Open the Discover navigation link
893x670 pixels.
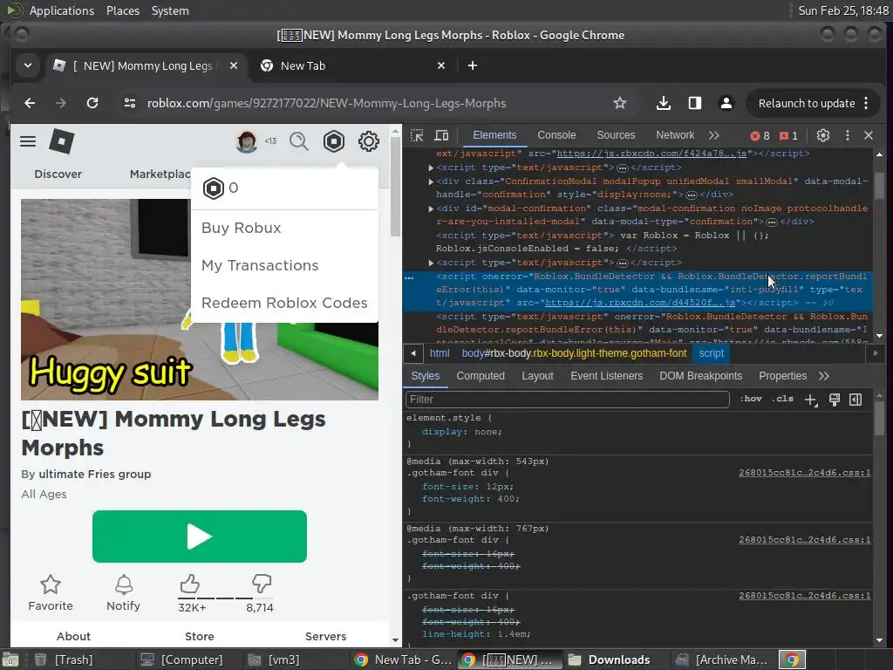(58, 174)
